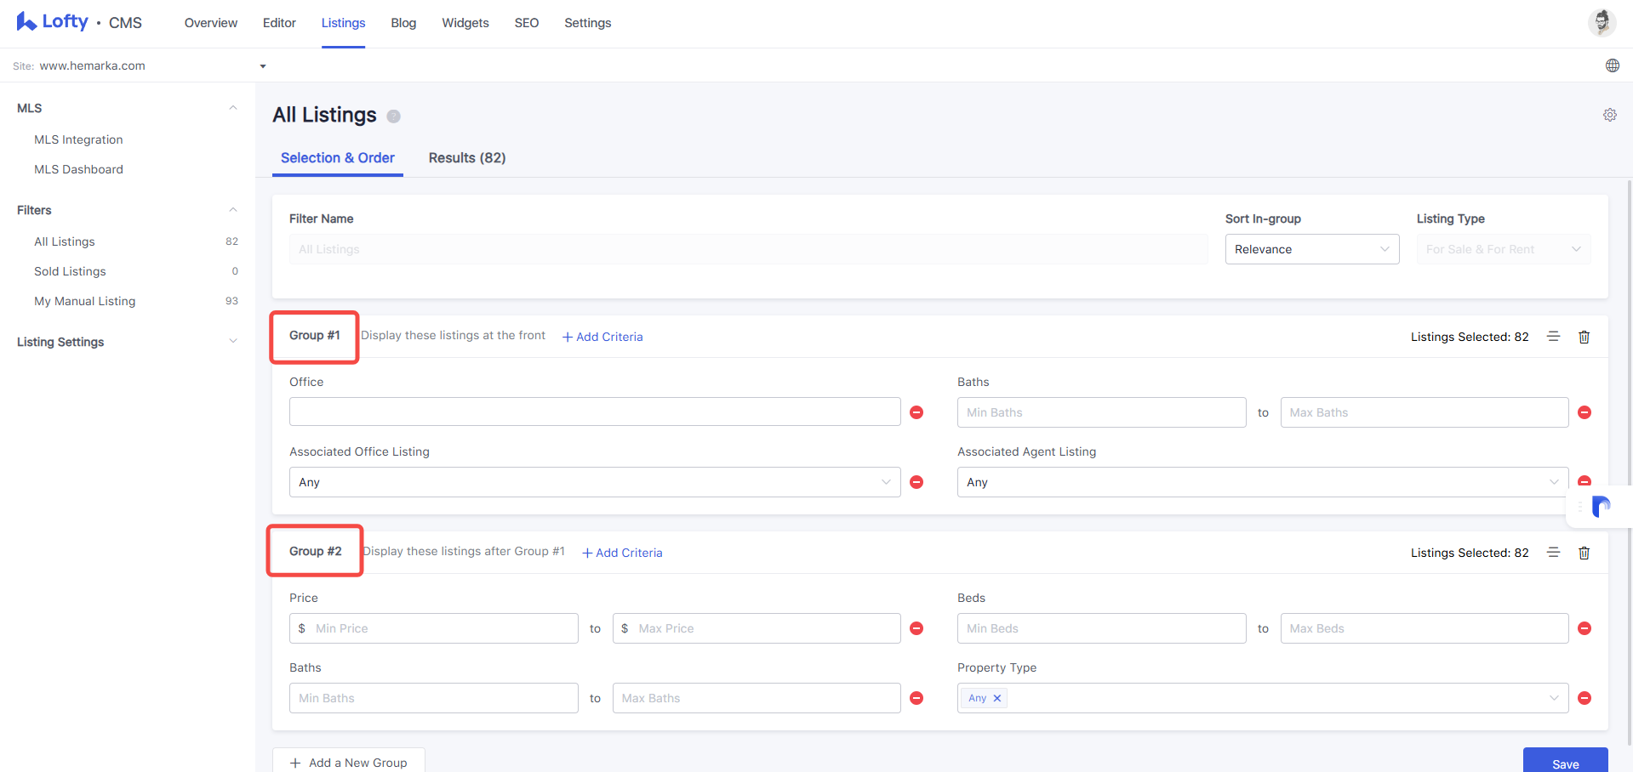Click the Lofty logo icon

[26, 22]
